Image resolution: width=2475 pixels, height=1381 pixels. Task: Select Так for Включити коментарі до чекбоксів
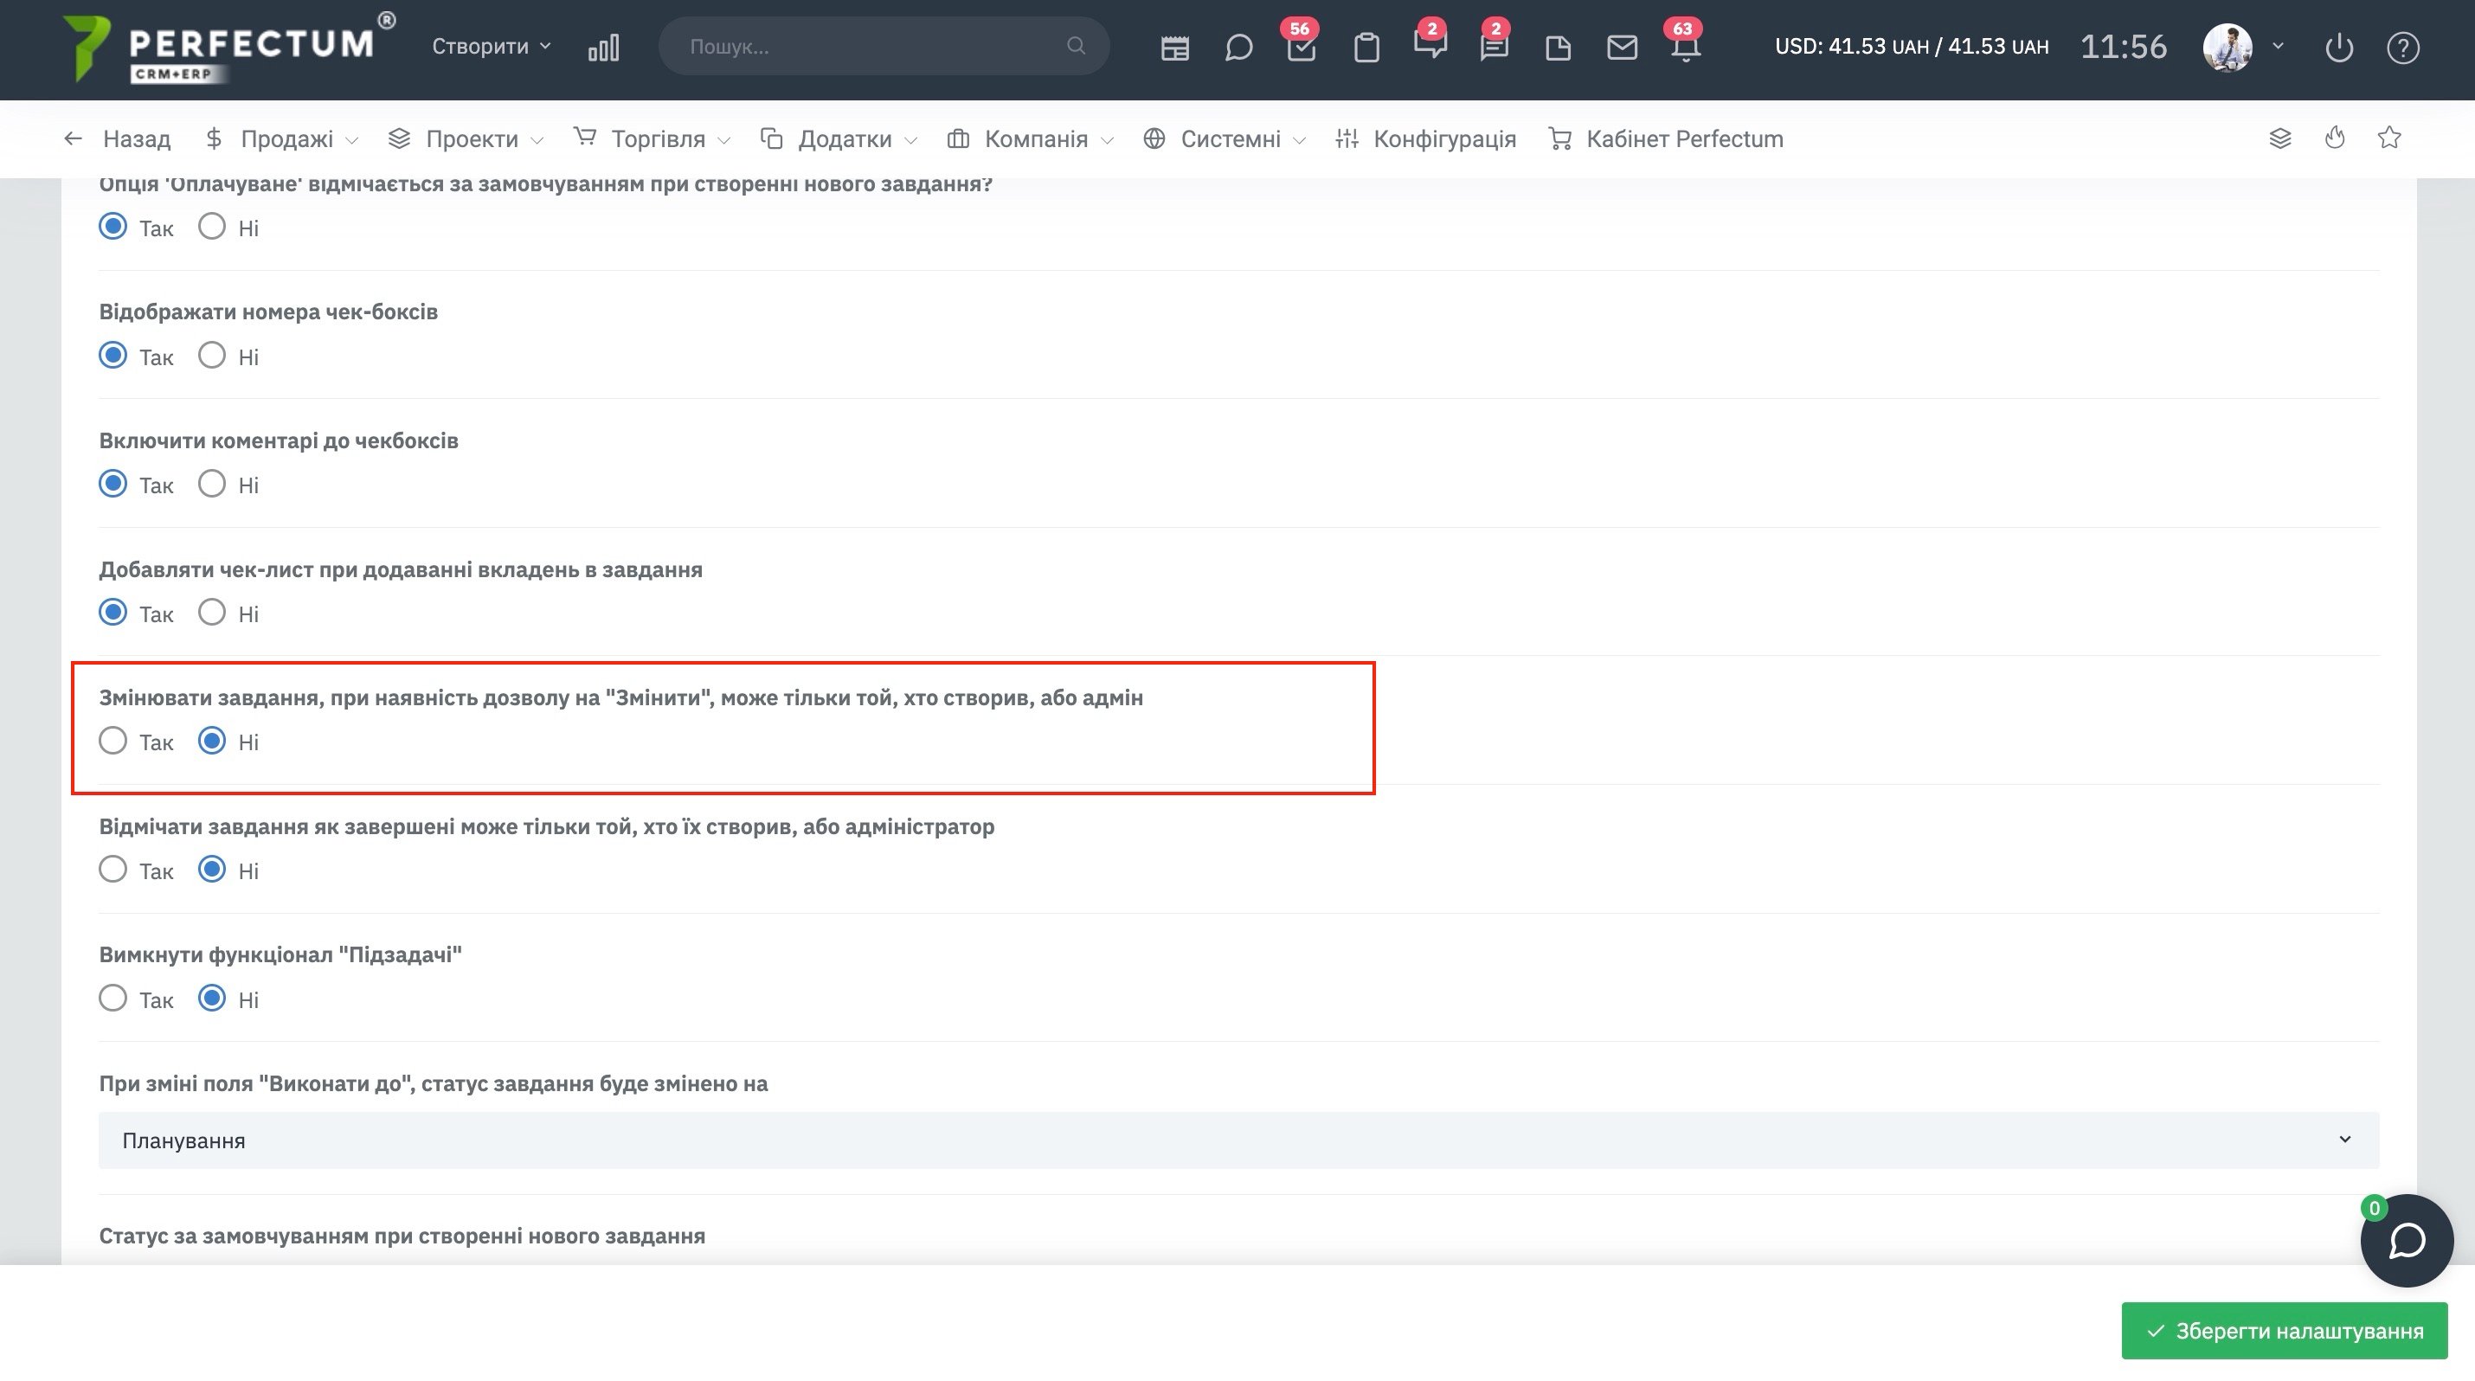(x=113, y=483)
